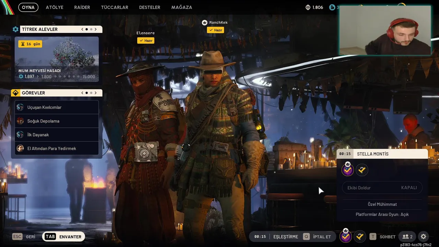Image resolution: width=439 pixels, height=247 pixels.
Task: Open the Soğuk Depolama quest
Action: tap(57, 121)
